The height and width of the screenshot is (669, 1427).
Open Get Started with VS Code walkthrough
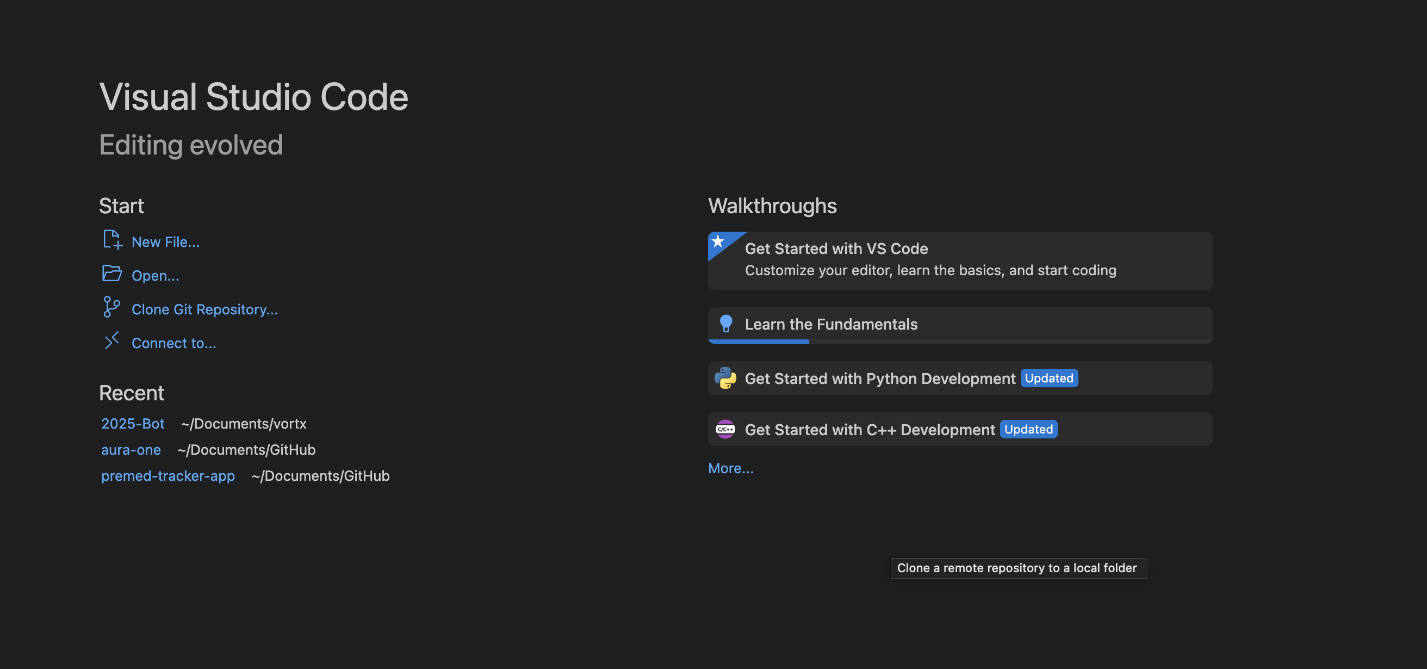(x=960, y=261)
